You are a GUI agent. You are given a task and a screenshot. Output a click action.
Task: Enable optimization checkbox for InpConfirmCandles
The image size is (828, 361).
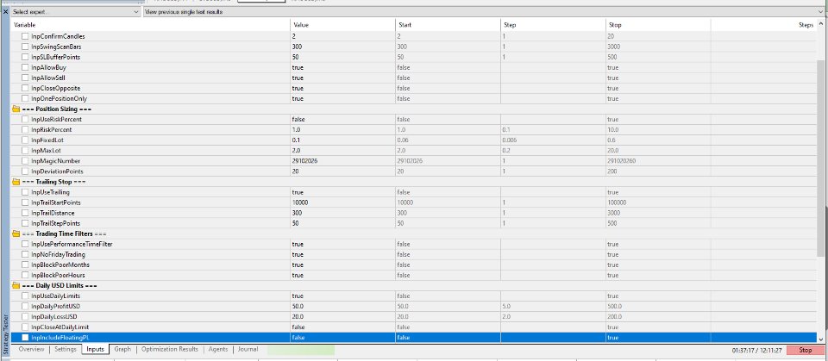click(x=25, y=36)
